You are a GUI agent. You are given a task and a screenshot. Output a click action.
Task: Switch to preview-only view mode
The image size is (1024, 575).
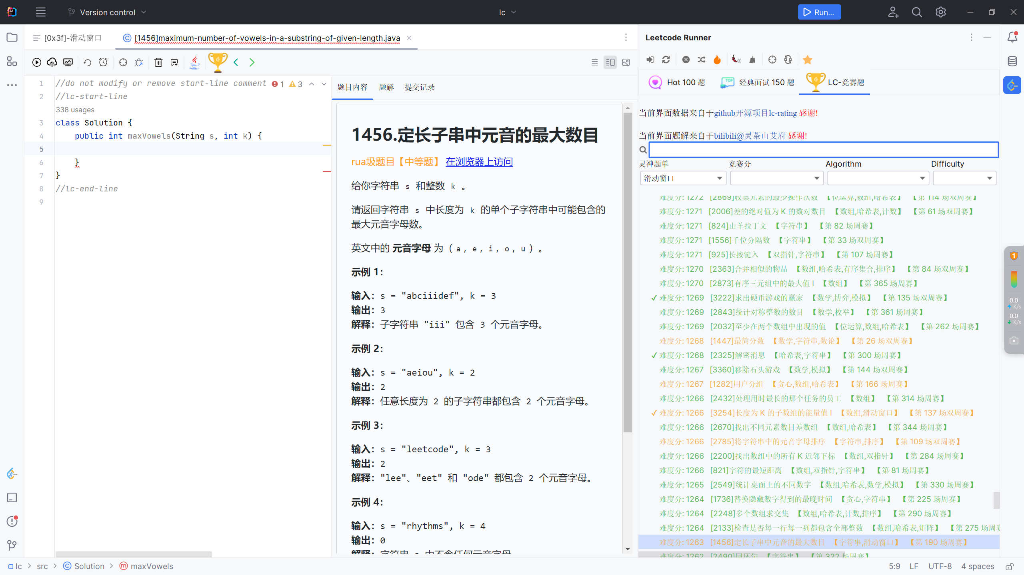click(626, 62)
